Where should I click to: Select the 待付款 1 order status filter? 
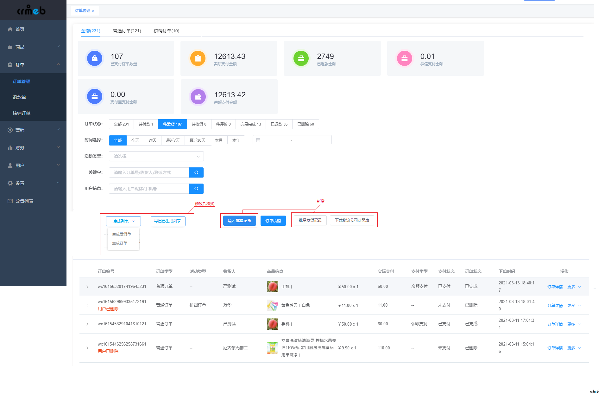[146, 124]
